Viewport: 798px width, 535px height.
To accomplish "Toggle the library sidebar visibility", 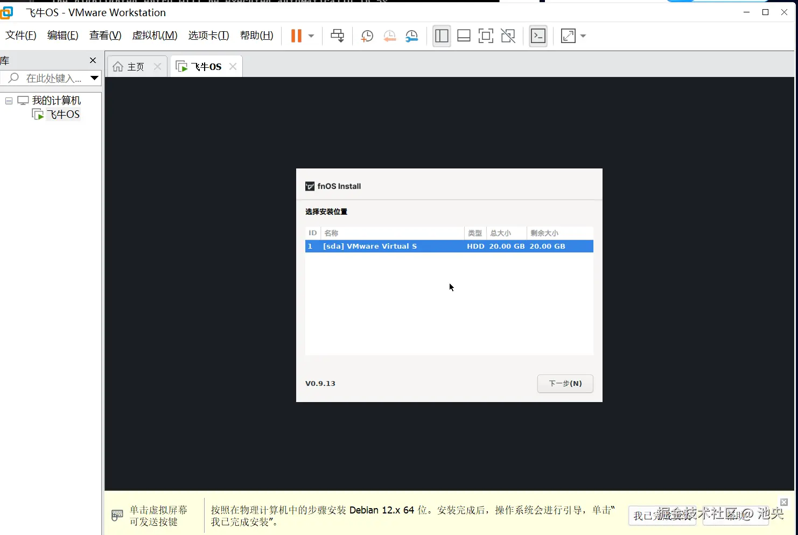I will click(442, 36).
